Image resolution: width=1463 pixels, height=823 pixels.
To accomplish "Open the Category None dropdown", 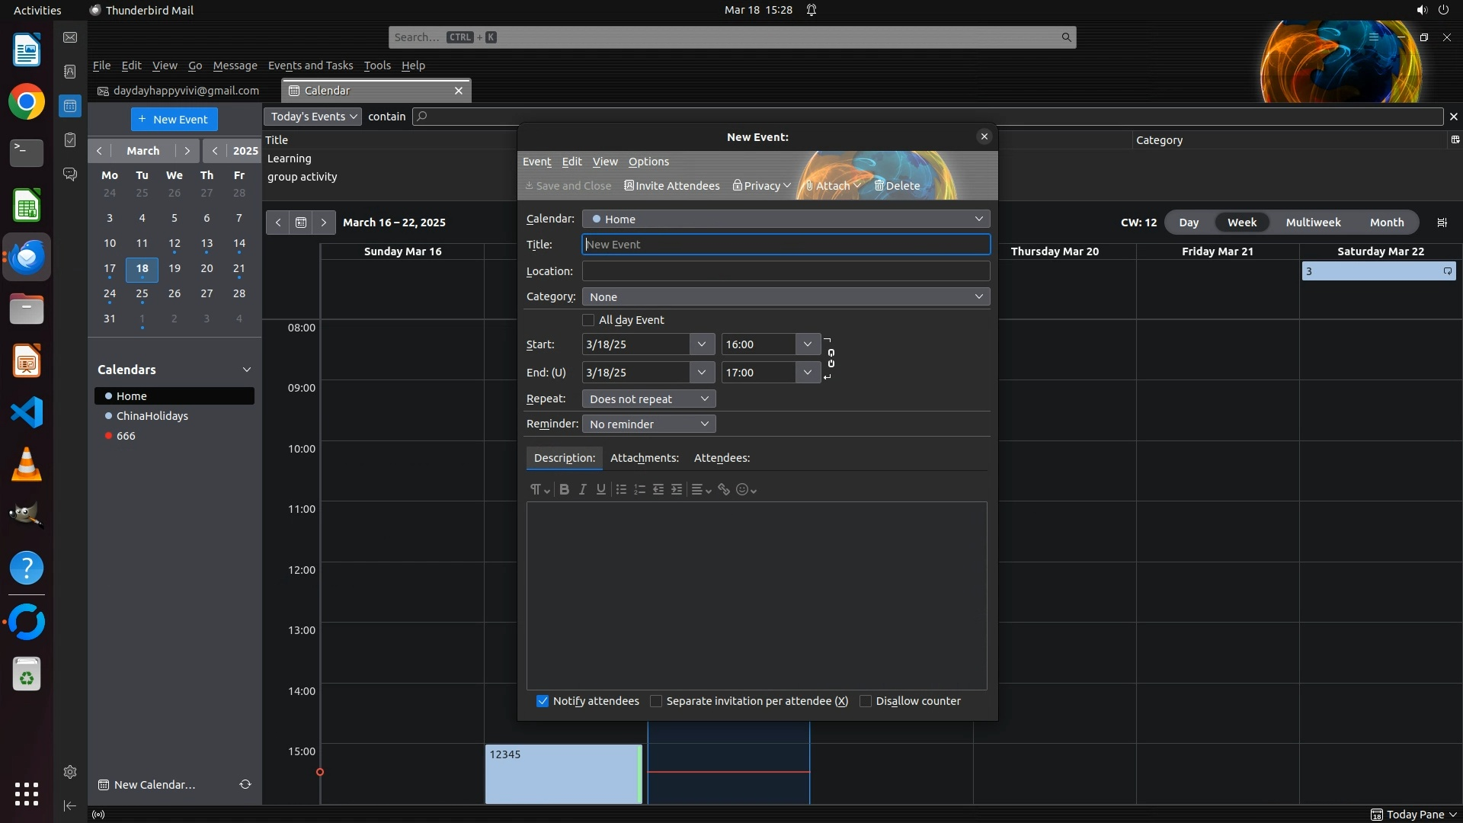I will click(x=786, y=296).
